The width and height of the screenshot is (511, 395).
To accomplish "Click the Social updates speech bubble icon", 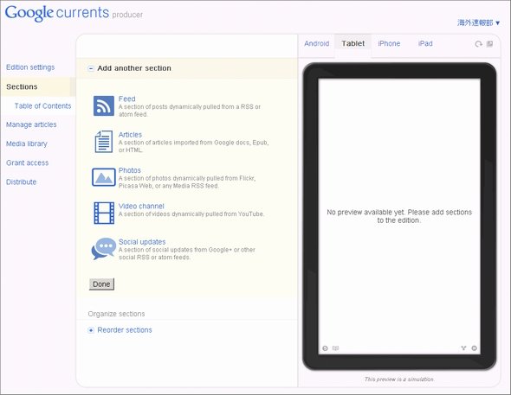I will coord(104,248).
